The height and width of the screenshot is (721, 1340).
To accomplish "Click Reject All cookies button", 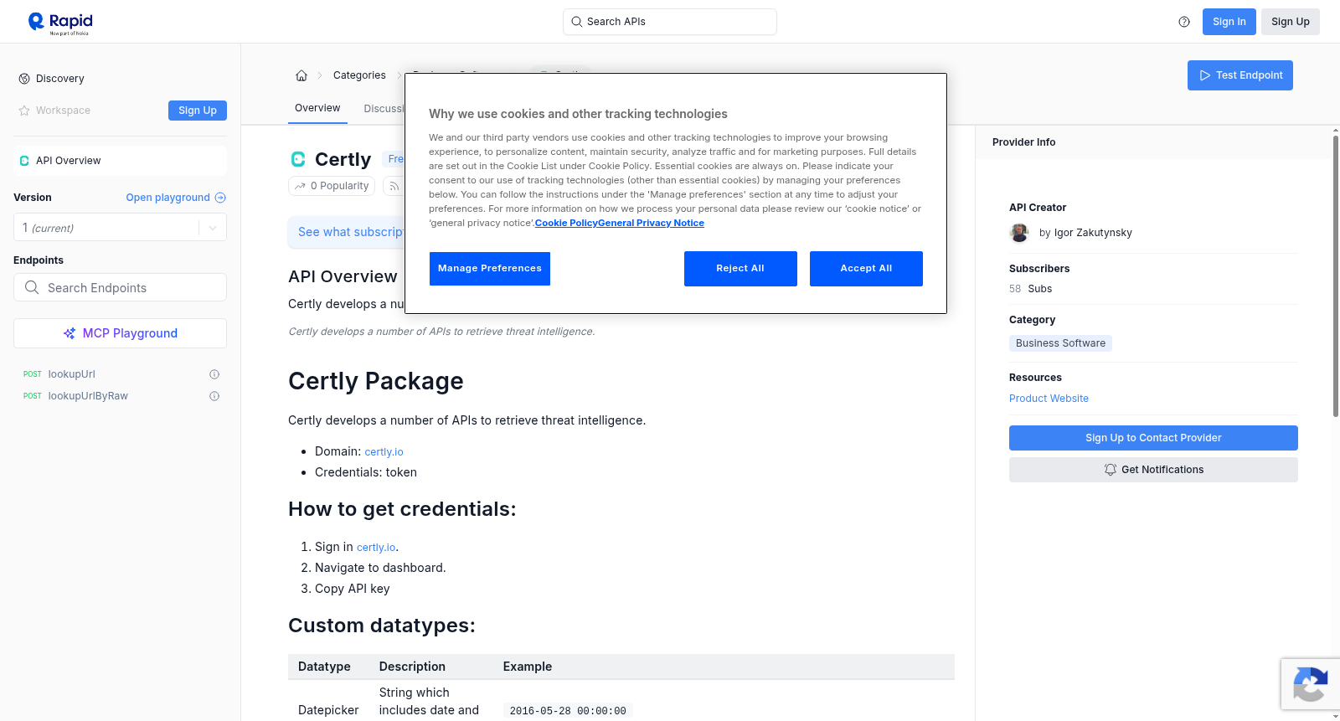I will [740, 269].
